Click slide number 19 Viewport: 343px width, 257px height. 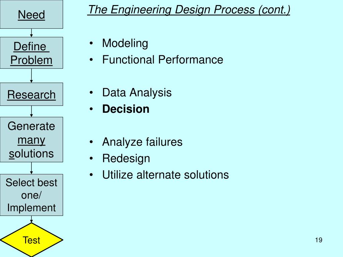coord(319,240)
